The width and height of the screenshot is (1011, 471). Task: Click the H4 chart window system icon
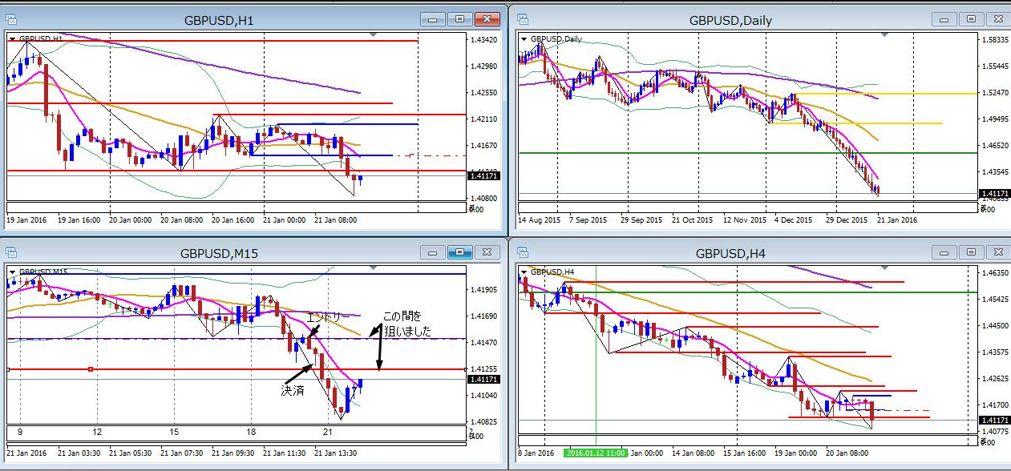coord(522,253)
